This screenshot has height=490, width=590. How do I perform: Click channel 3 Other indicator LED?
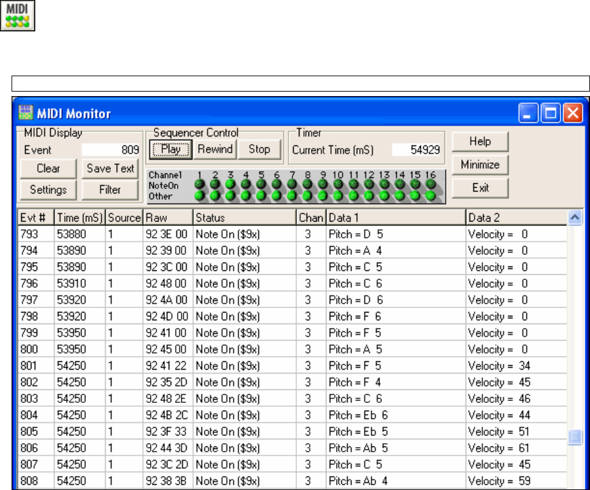point(230,195)
